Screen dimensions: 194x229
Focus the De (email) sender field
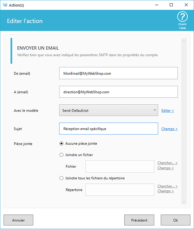point(119,73)
